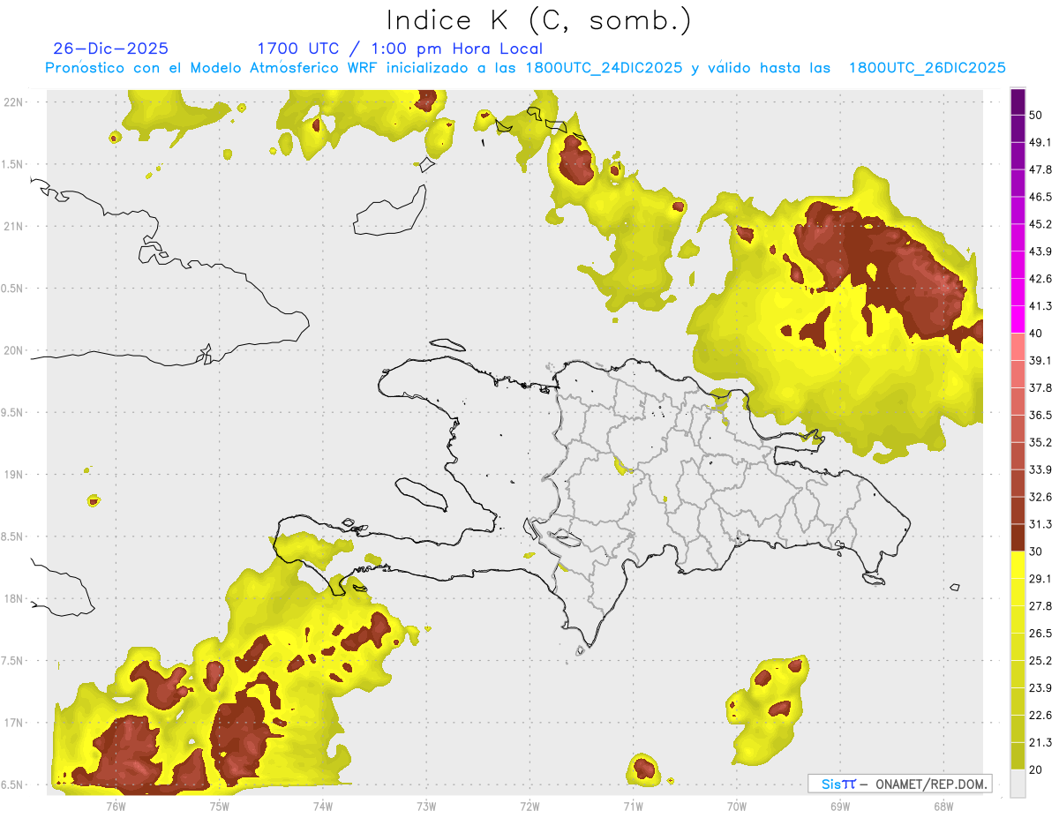Click the '32.6' color bar label

[1040, 497]
